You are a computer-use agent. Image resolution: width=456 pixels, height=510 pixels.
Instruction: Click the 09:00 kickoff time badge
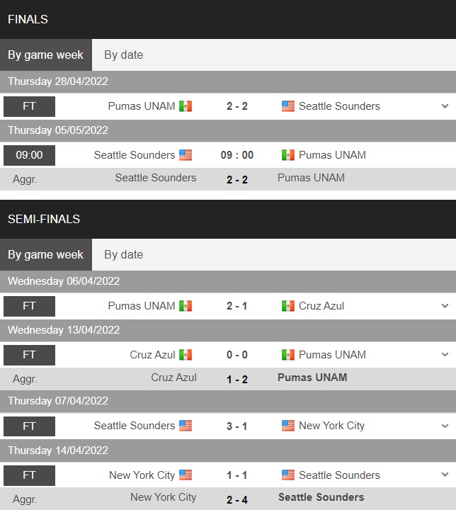pos(29,155)
